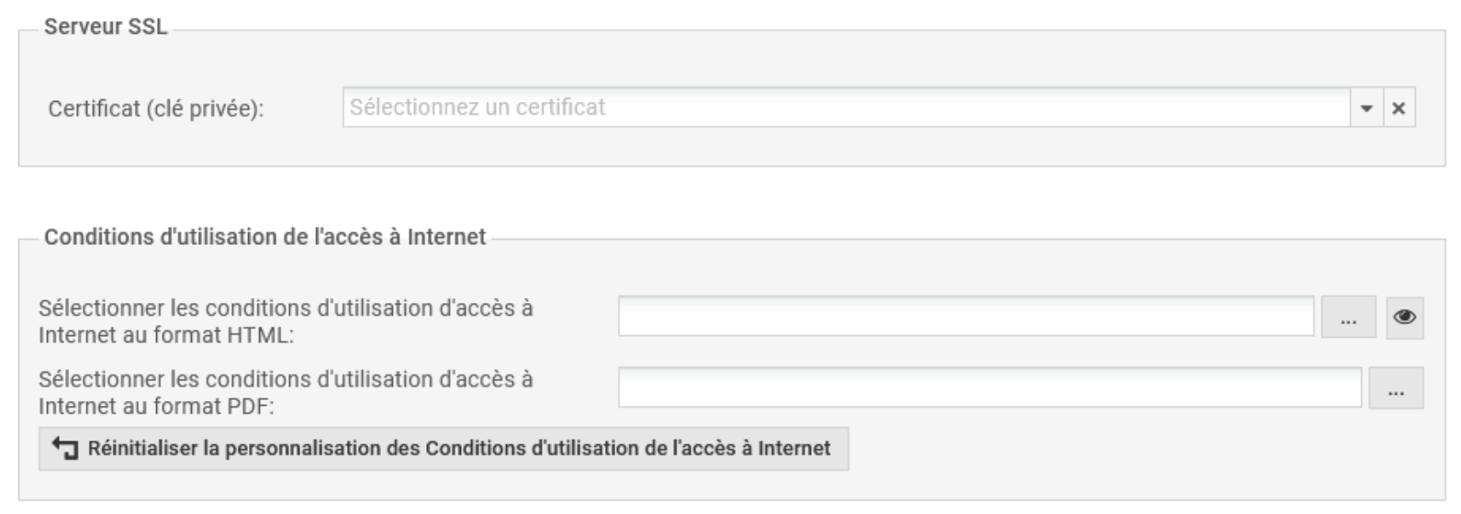
Task: Clear the selected certificate with the X icon
Action: (1399, 108)
